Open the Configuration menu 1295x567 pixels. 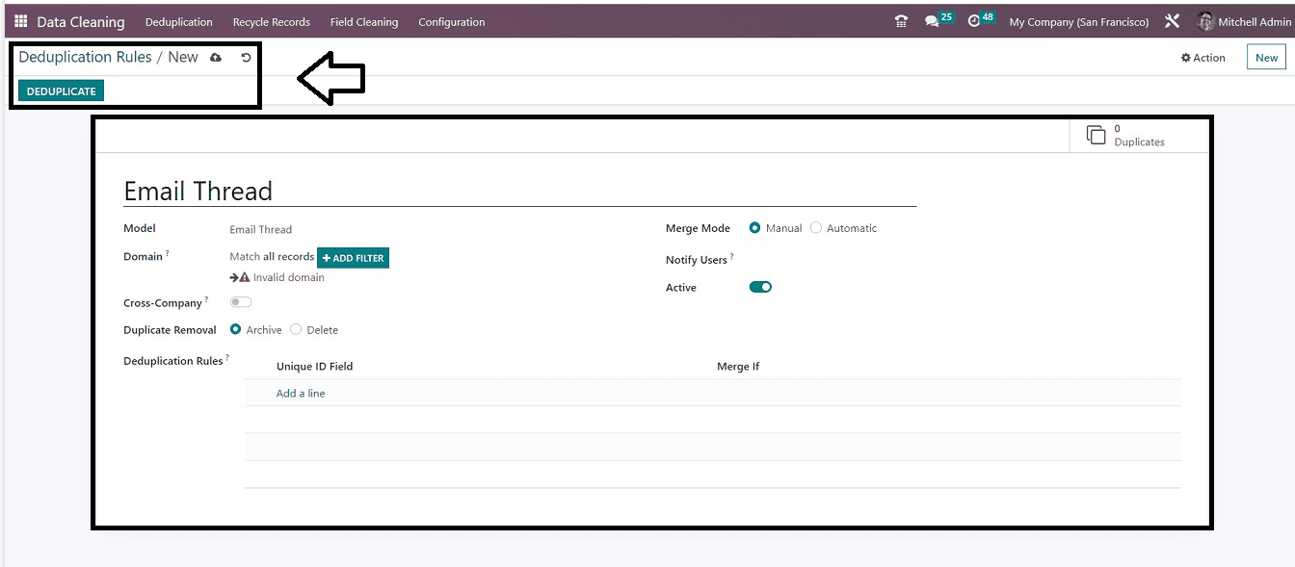(x=452, y=21)
